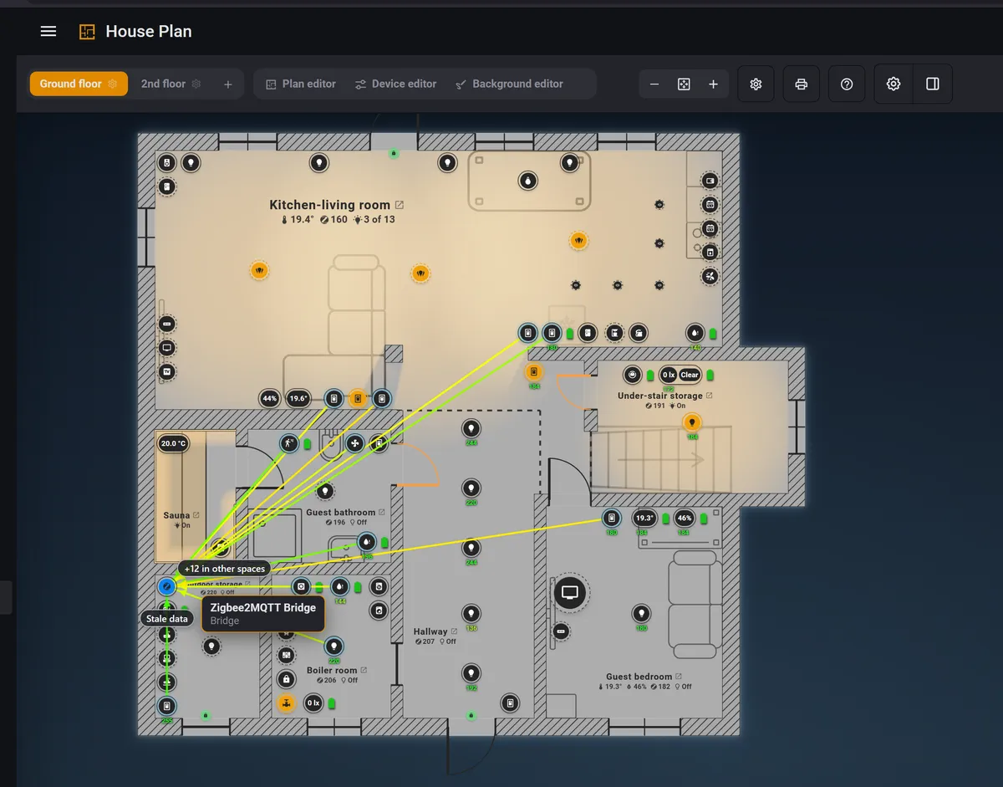Select the Sauna 20.0 °C temperature sensor
The image size is (1003, 787).
173,443
